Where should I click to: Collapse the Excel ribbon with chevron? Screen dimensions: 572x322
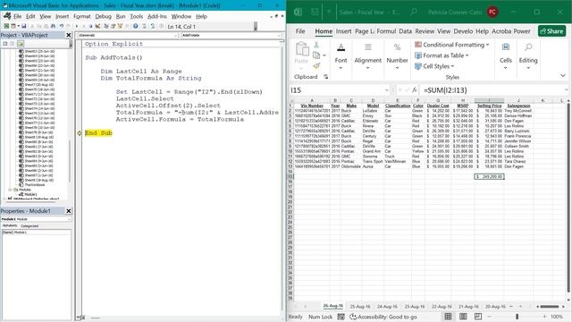point(563,75)
